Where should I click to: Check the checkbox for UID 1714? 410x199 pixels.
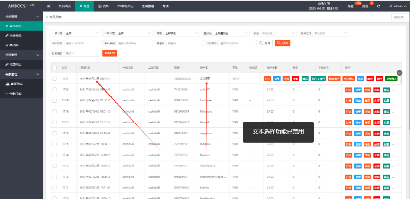point(54,155)
